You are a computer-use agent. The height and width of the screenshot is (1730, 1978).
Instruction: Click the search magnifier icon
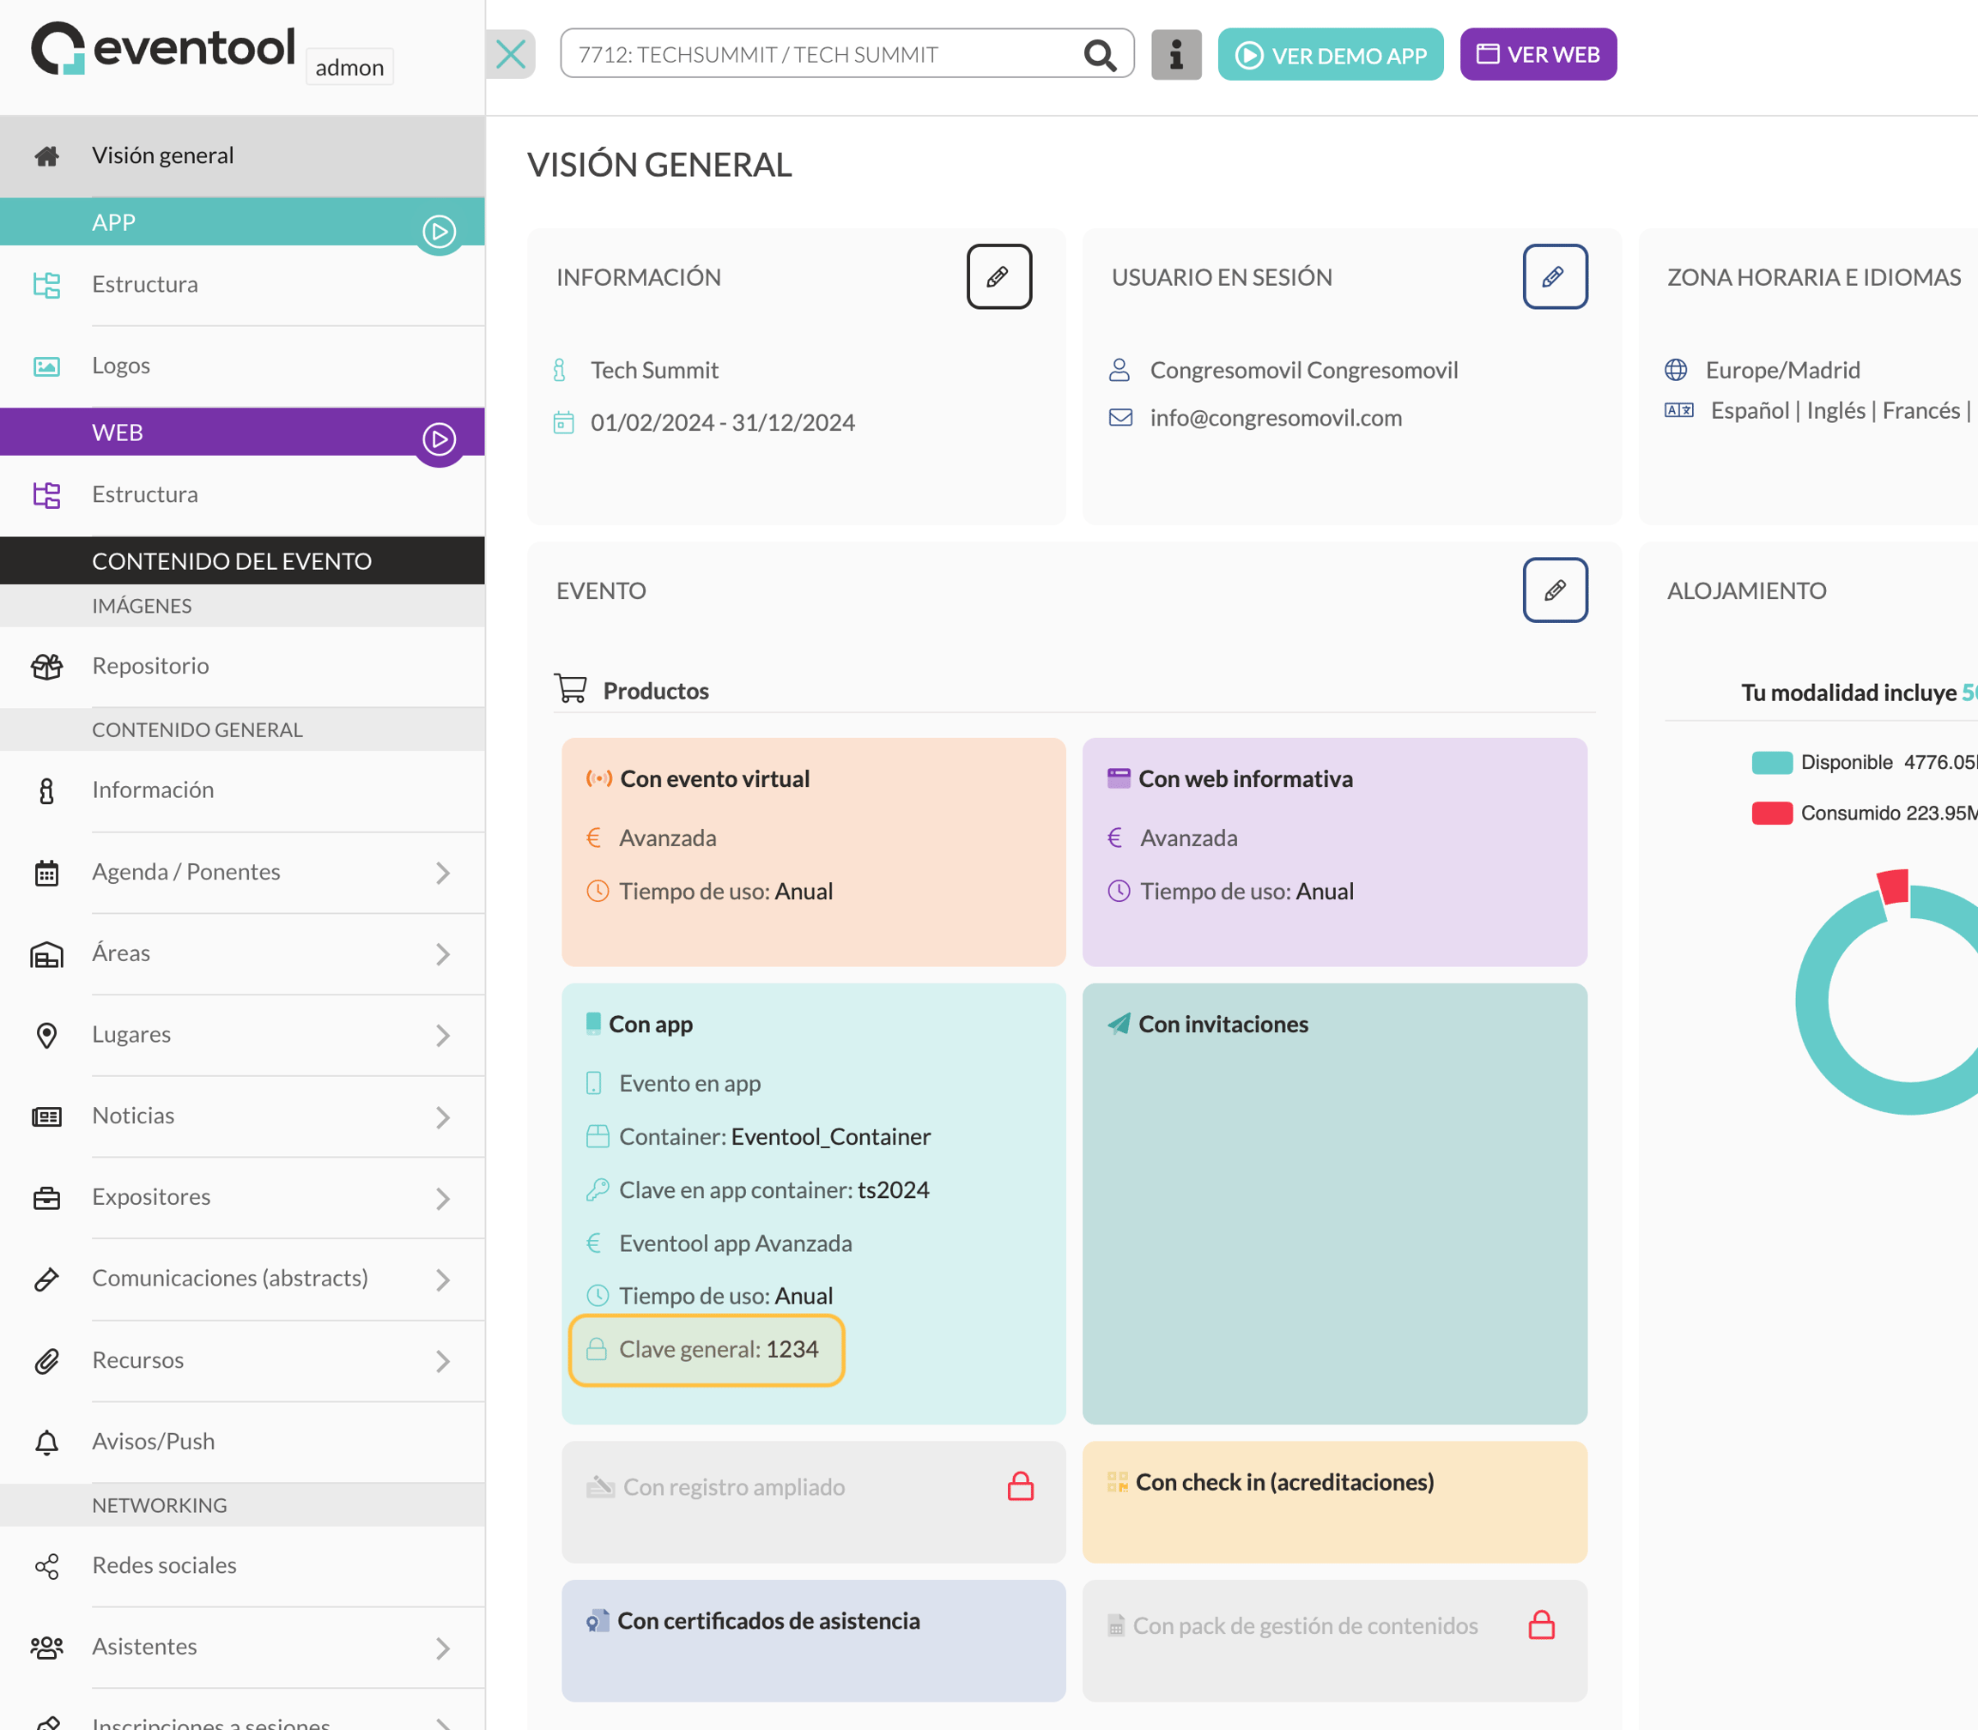coord(1099,55)
